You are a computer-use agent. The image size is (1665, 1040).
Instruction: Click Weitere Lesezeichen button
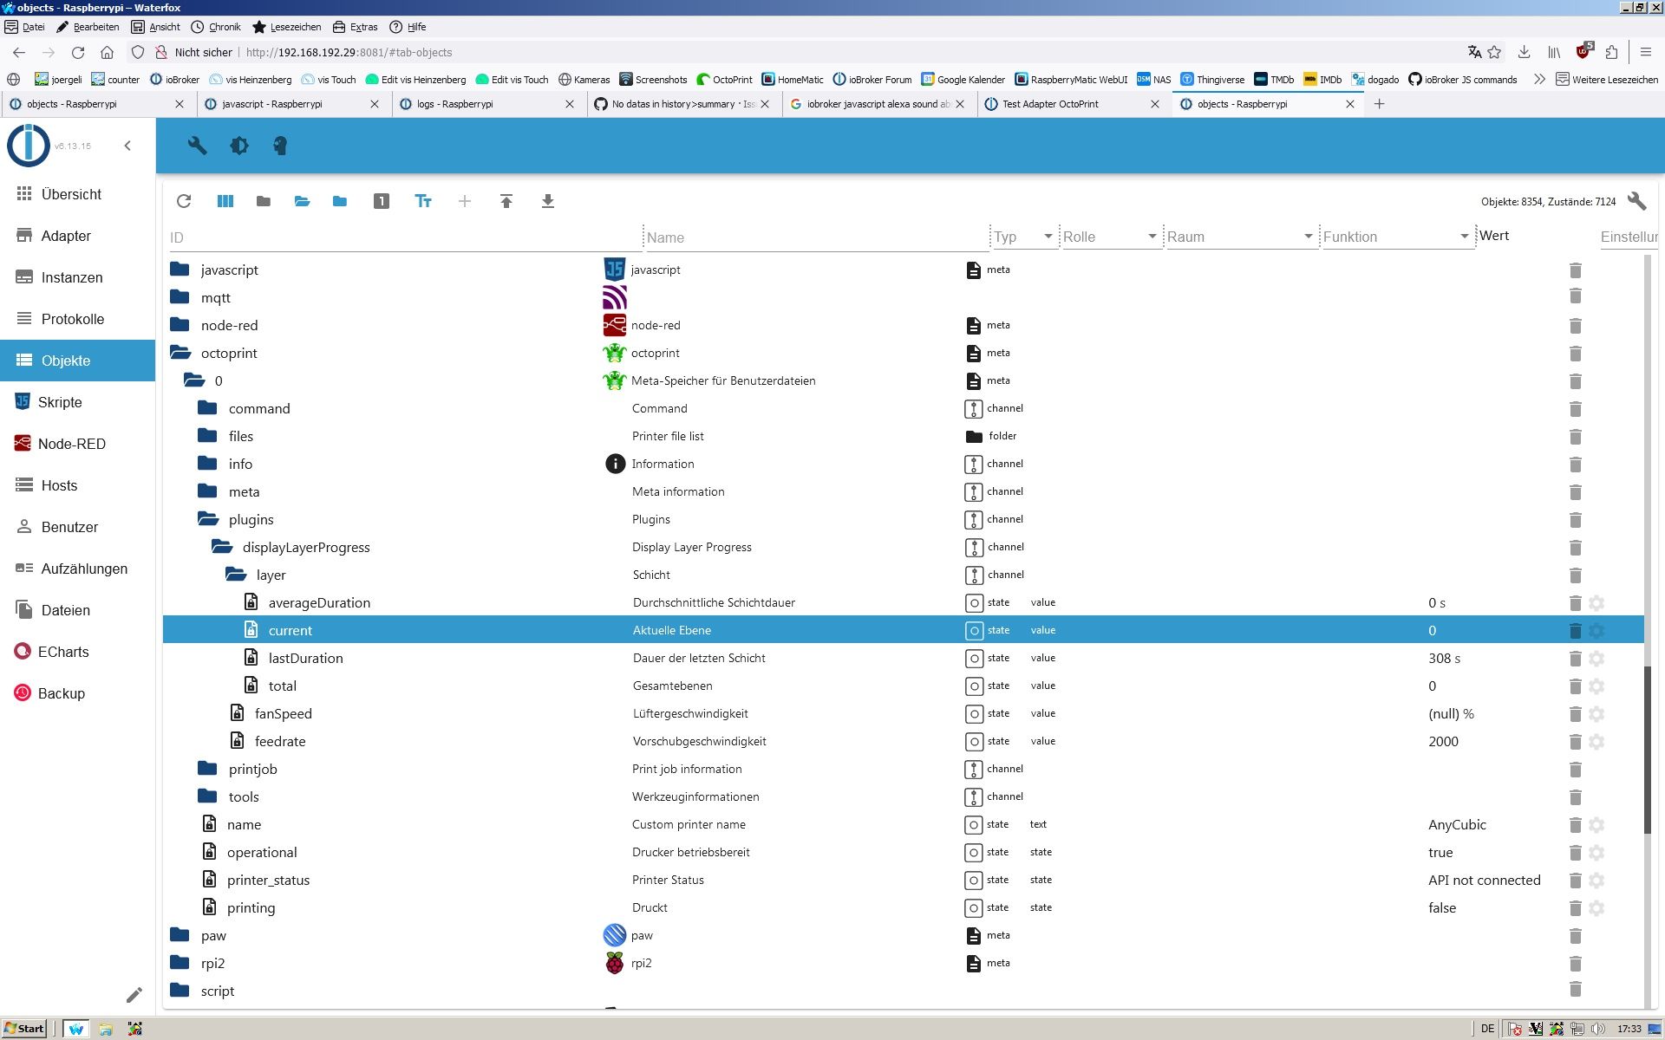click(1606, 80)
